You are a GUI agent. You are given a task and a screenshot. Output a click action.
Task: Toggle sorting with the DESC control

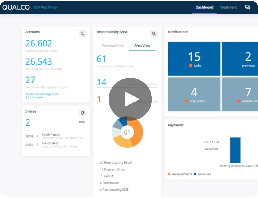tap(82, 122)
